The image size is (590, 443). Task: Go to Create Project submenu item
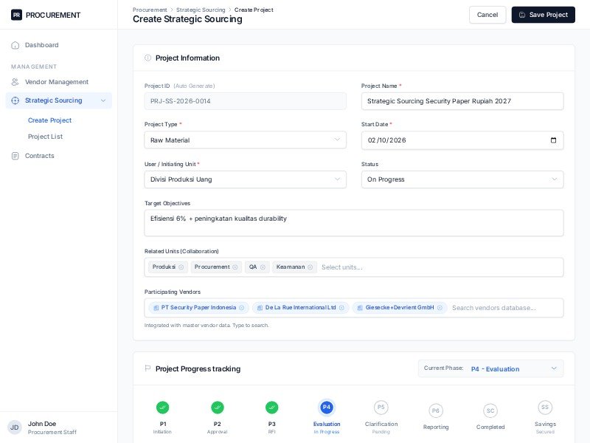[49, 120]
